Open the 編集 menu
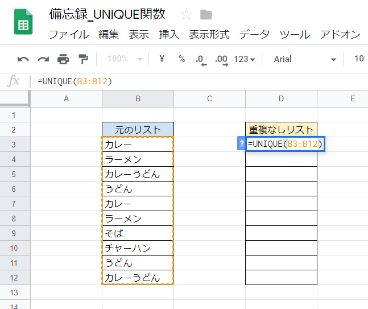The width and height of the screenshot is (368, 309). (x=109, y=35)
